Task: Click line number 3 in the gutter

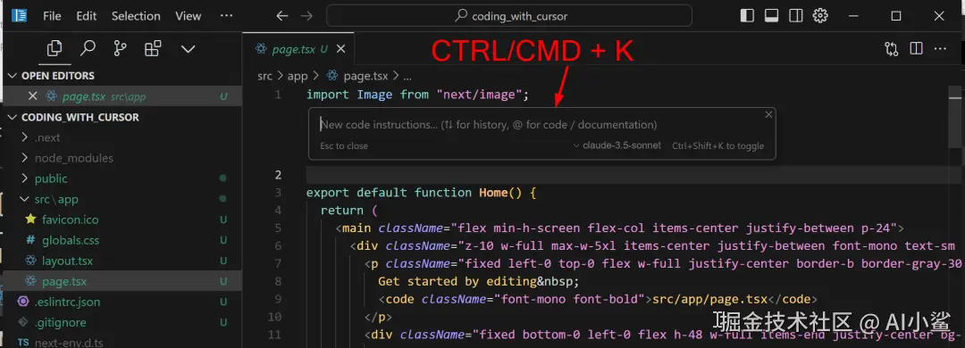Action: pyautogui.click(x=278, y=193)
